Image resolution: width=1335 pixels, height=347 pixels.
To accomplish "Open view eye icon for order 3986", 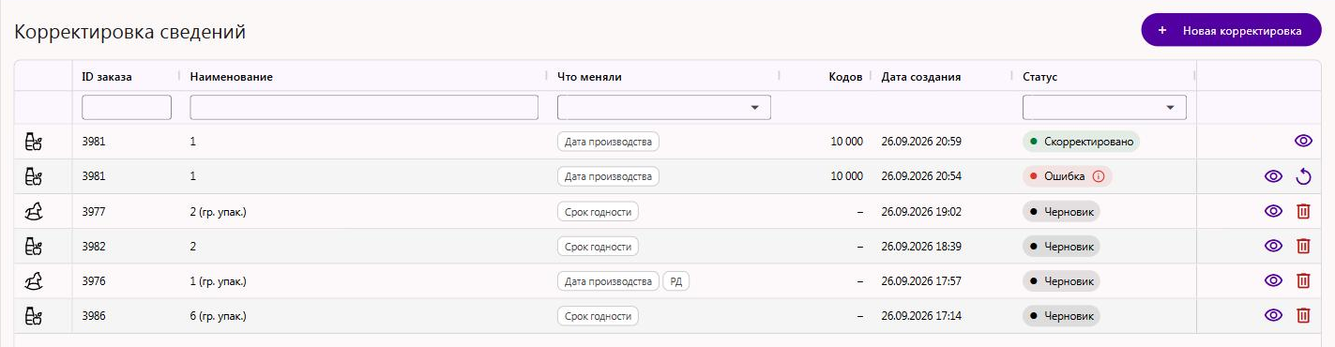I will [1273, 315].
